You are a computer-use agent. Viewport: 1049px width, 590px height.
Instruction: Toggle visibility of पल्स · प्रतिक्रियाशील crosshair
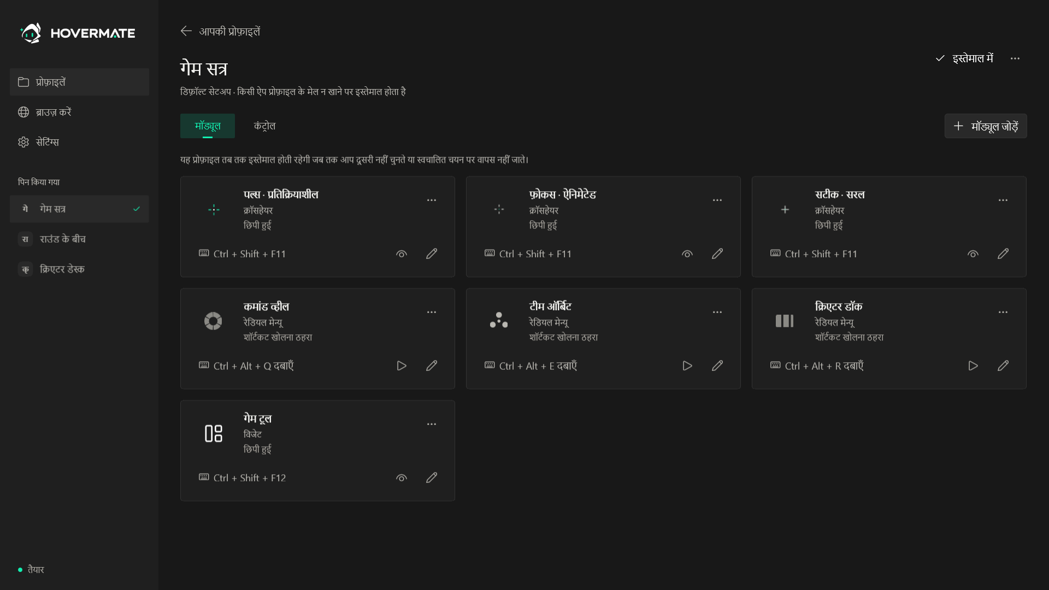click(402, 253)
